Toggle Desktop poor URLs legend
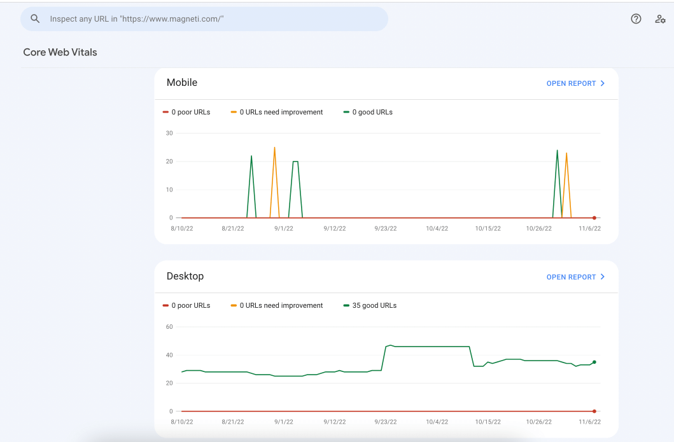 coord(186,305)
